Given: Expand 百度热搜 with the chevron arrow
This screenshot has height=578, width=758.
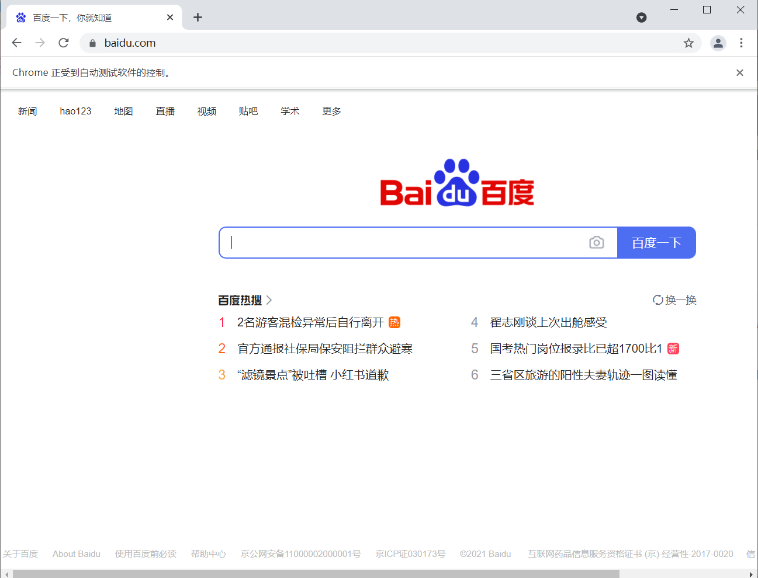Looking at the screenshot, I should [269, 300].
